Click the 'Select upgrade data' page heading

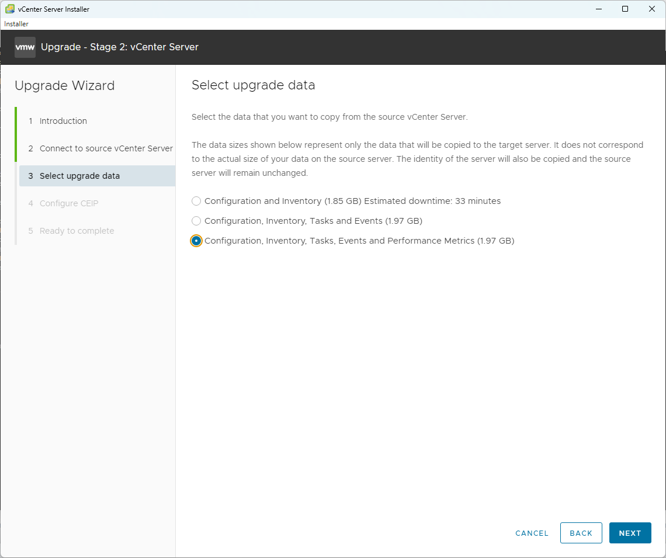pos(253,85)
